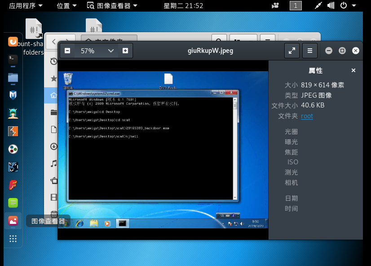Expand the system menu arrow
The width and height of the screenshot is (371, 266).
(x=354, y=6)
